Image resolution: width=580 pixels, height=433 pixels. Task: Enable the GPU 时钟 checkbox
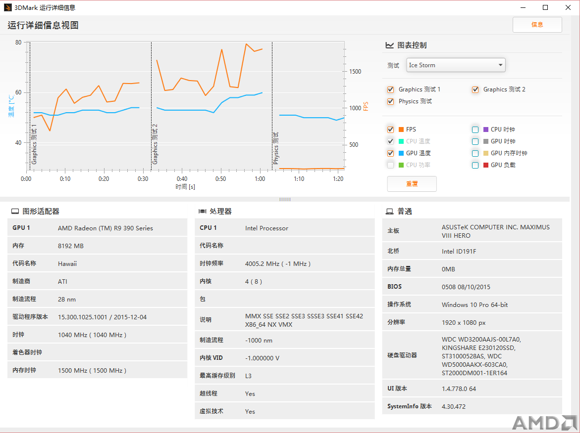[475, 141]
